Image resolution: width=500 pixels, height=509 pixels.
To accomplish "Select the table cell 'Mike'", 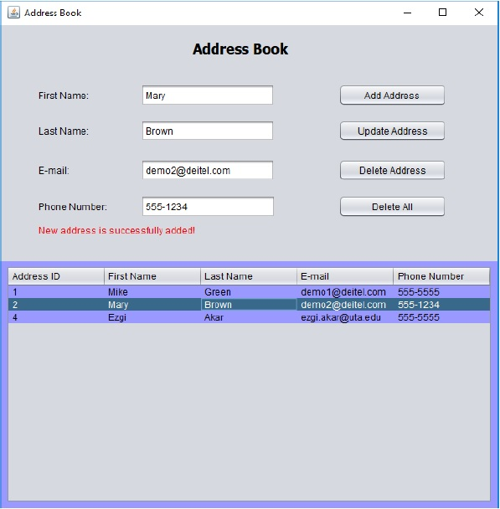I will tap(152, 292).
